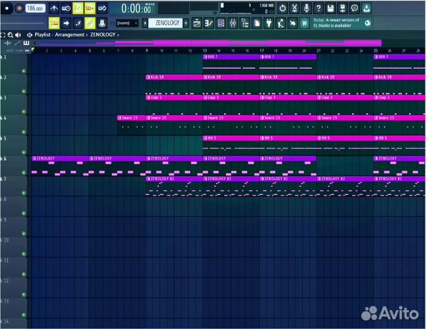Toggle loop recording button

pyautogui.click(x=102, y=9)
